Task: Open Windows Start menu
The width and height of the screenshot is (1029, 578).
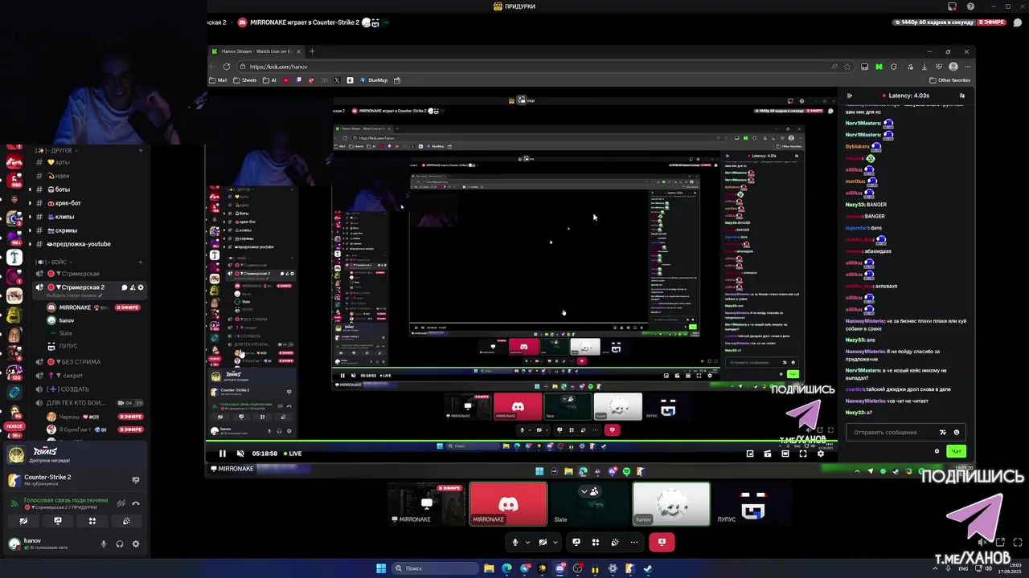Action: [x=381, y=568]
